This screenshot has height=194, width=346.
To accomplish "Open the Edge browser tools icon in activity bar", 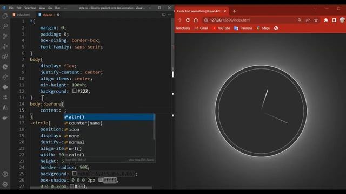I will coord(5,67).
